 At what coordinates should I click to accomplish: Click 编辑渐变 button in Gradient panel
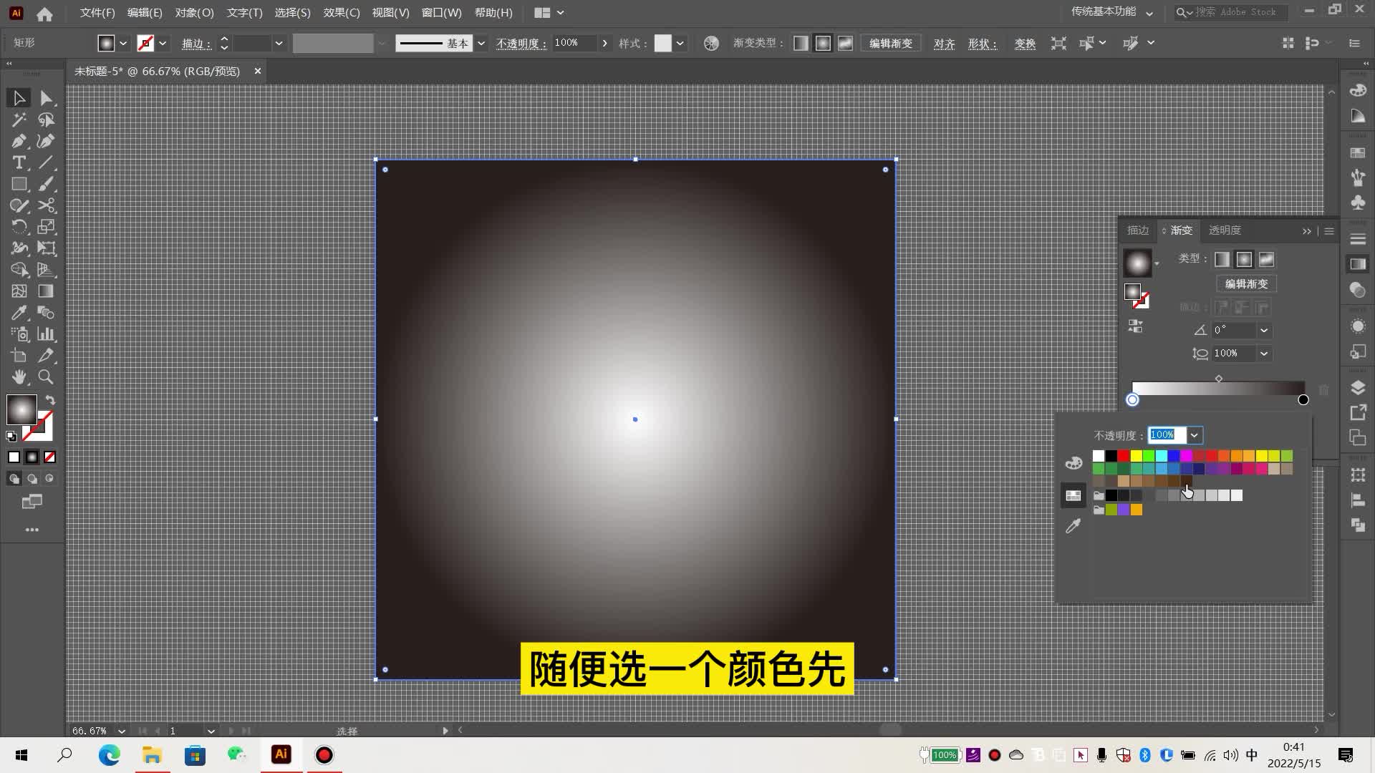pyautogui.click(x=1246, y=284)
